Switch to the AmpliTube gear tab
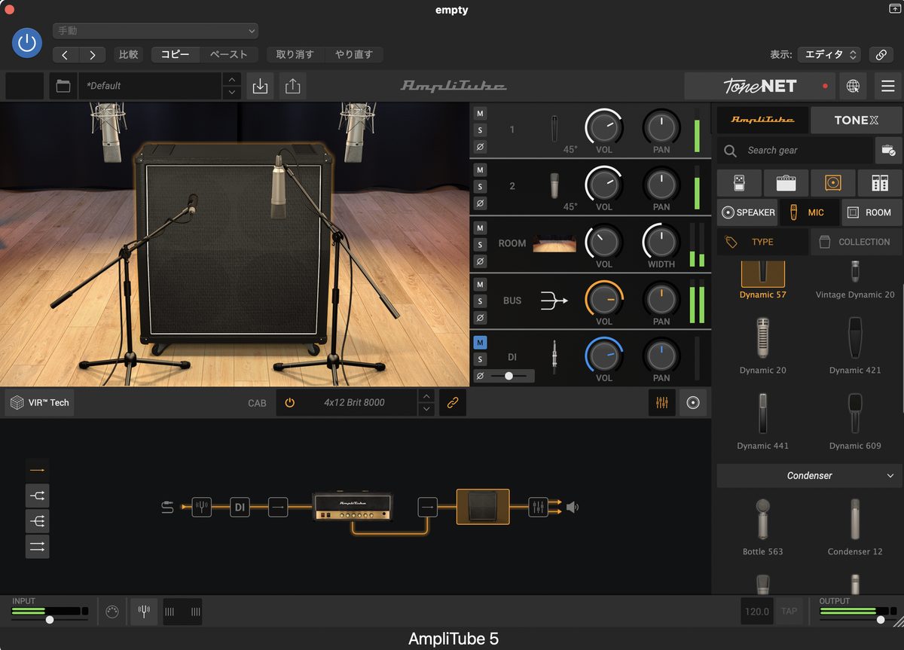Image resolution: width=904 pixels, height=650 pixels. 762,120
